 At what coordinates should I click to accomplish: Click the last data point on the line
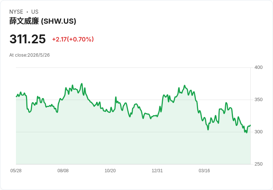click(x=250, y=125)
